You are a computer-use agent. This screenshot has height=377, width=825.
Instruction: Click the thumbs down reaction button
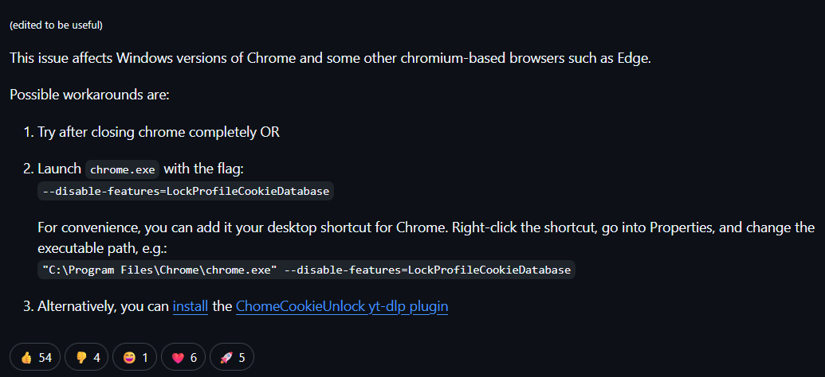click(x=86, y=357)
